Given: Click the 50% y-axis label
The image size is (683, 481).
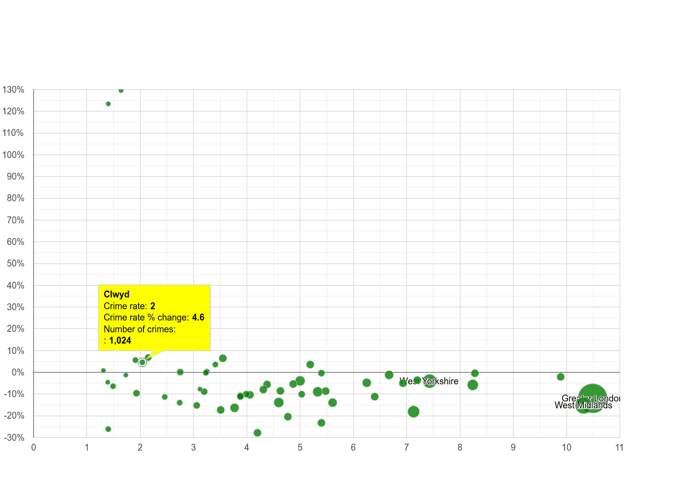Looking at the screenshot, I should pos(16,264).
